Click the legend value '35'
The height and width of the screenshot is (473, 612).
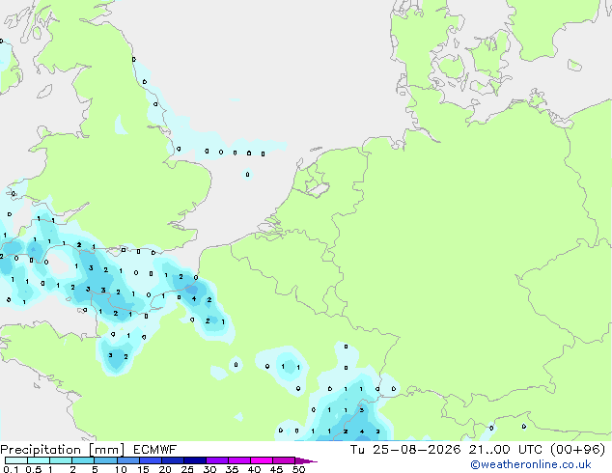tap(232, 469)
